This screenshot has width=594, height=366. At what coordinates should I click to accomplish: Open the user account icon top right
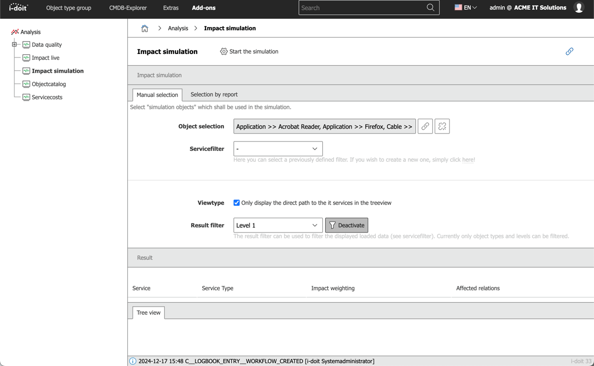click(579, 7)
